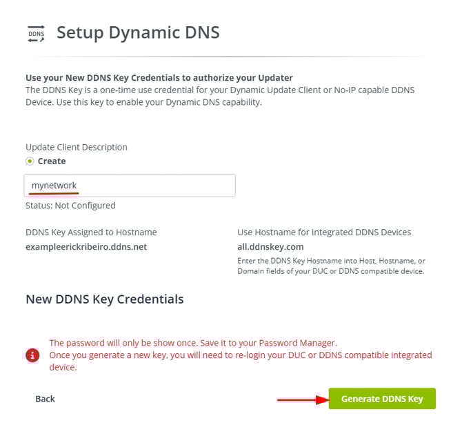Click the DDNS Key Assigned to Hostname label
This screenshot has width=462, height=436.
point(91,232)
